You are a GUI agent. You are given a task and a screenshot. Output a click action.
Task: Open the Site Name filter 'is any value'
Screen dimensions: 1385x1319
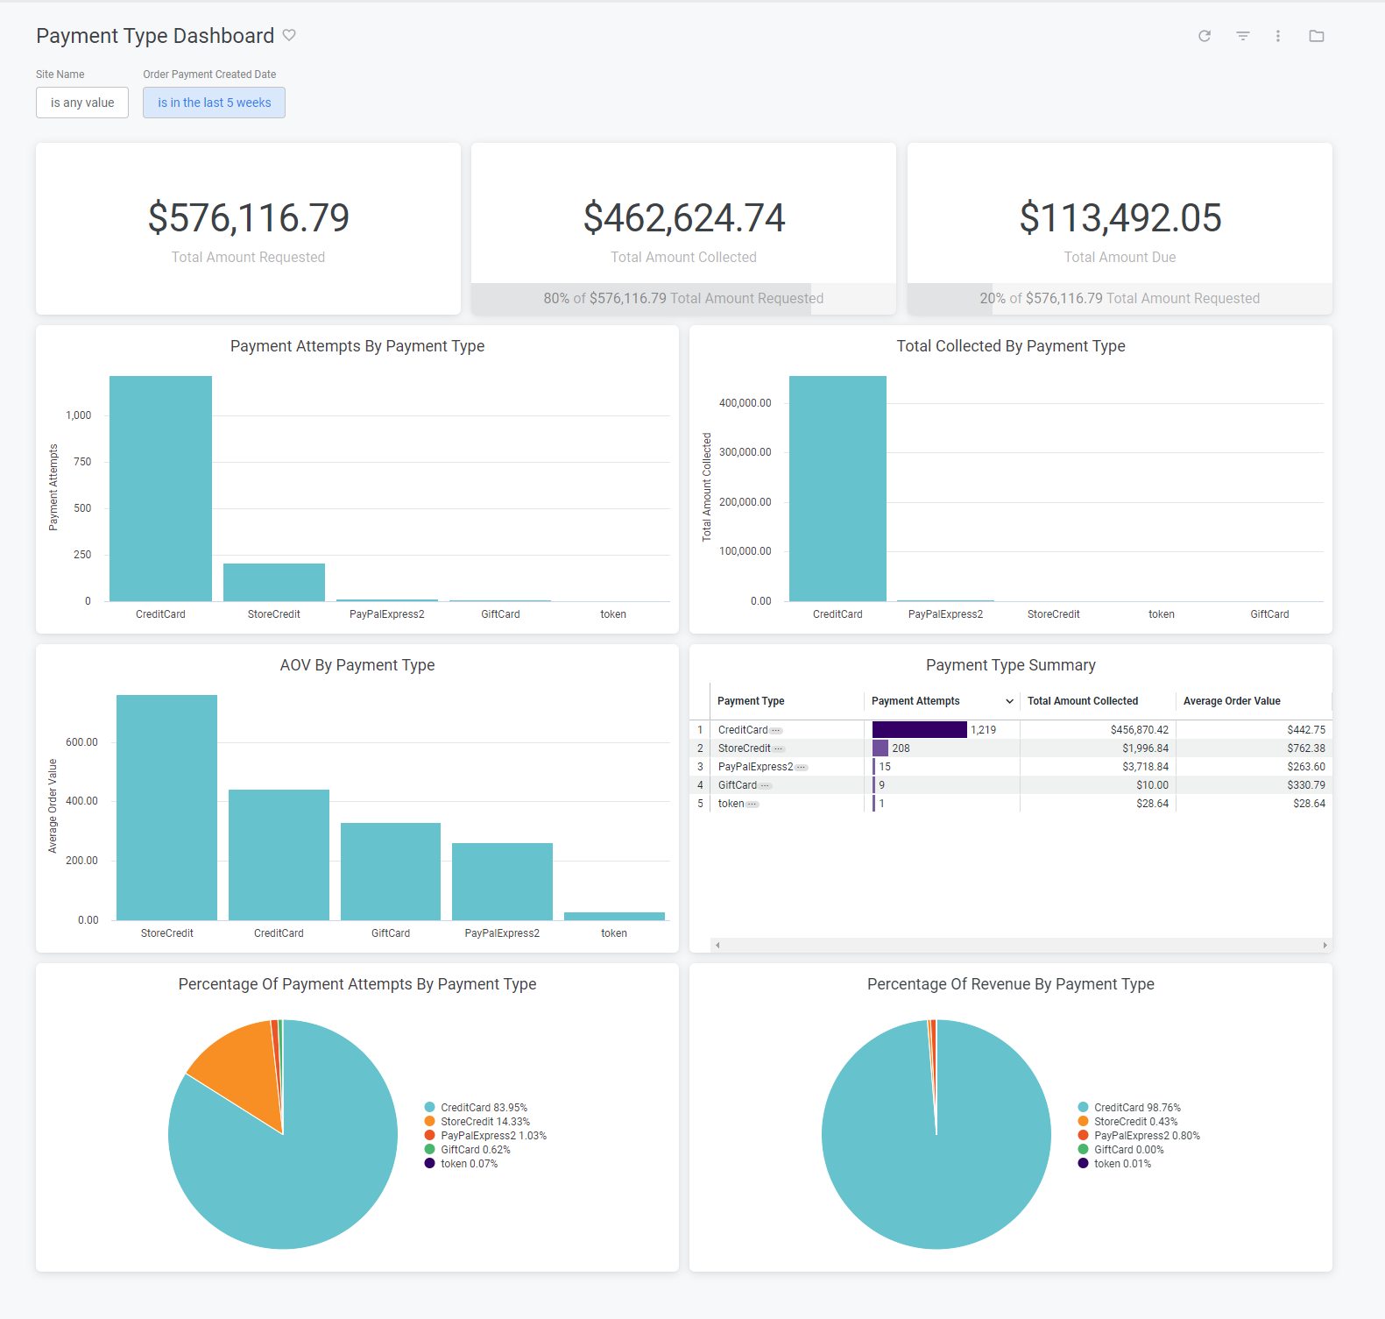coord(82,103)
